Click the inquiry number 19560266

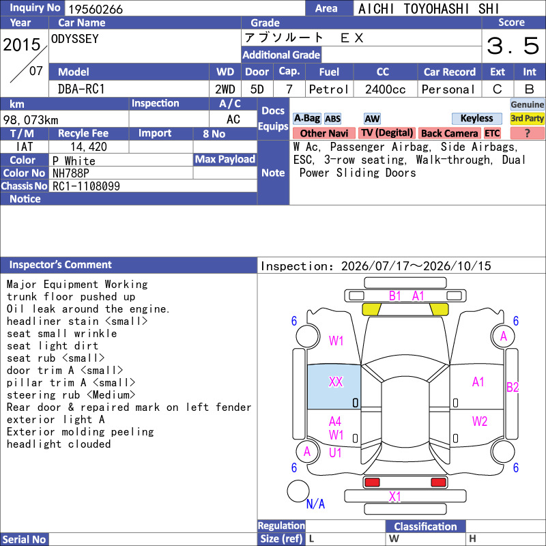96,9
